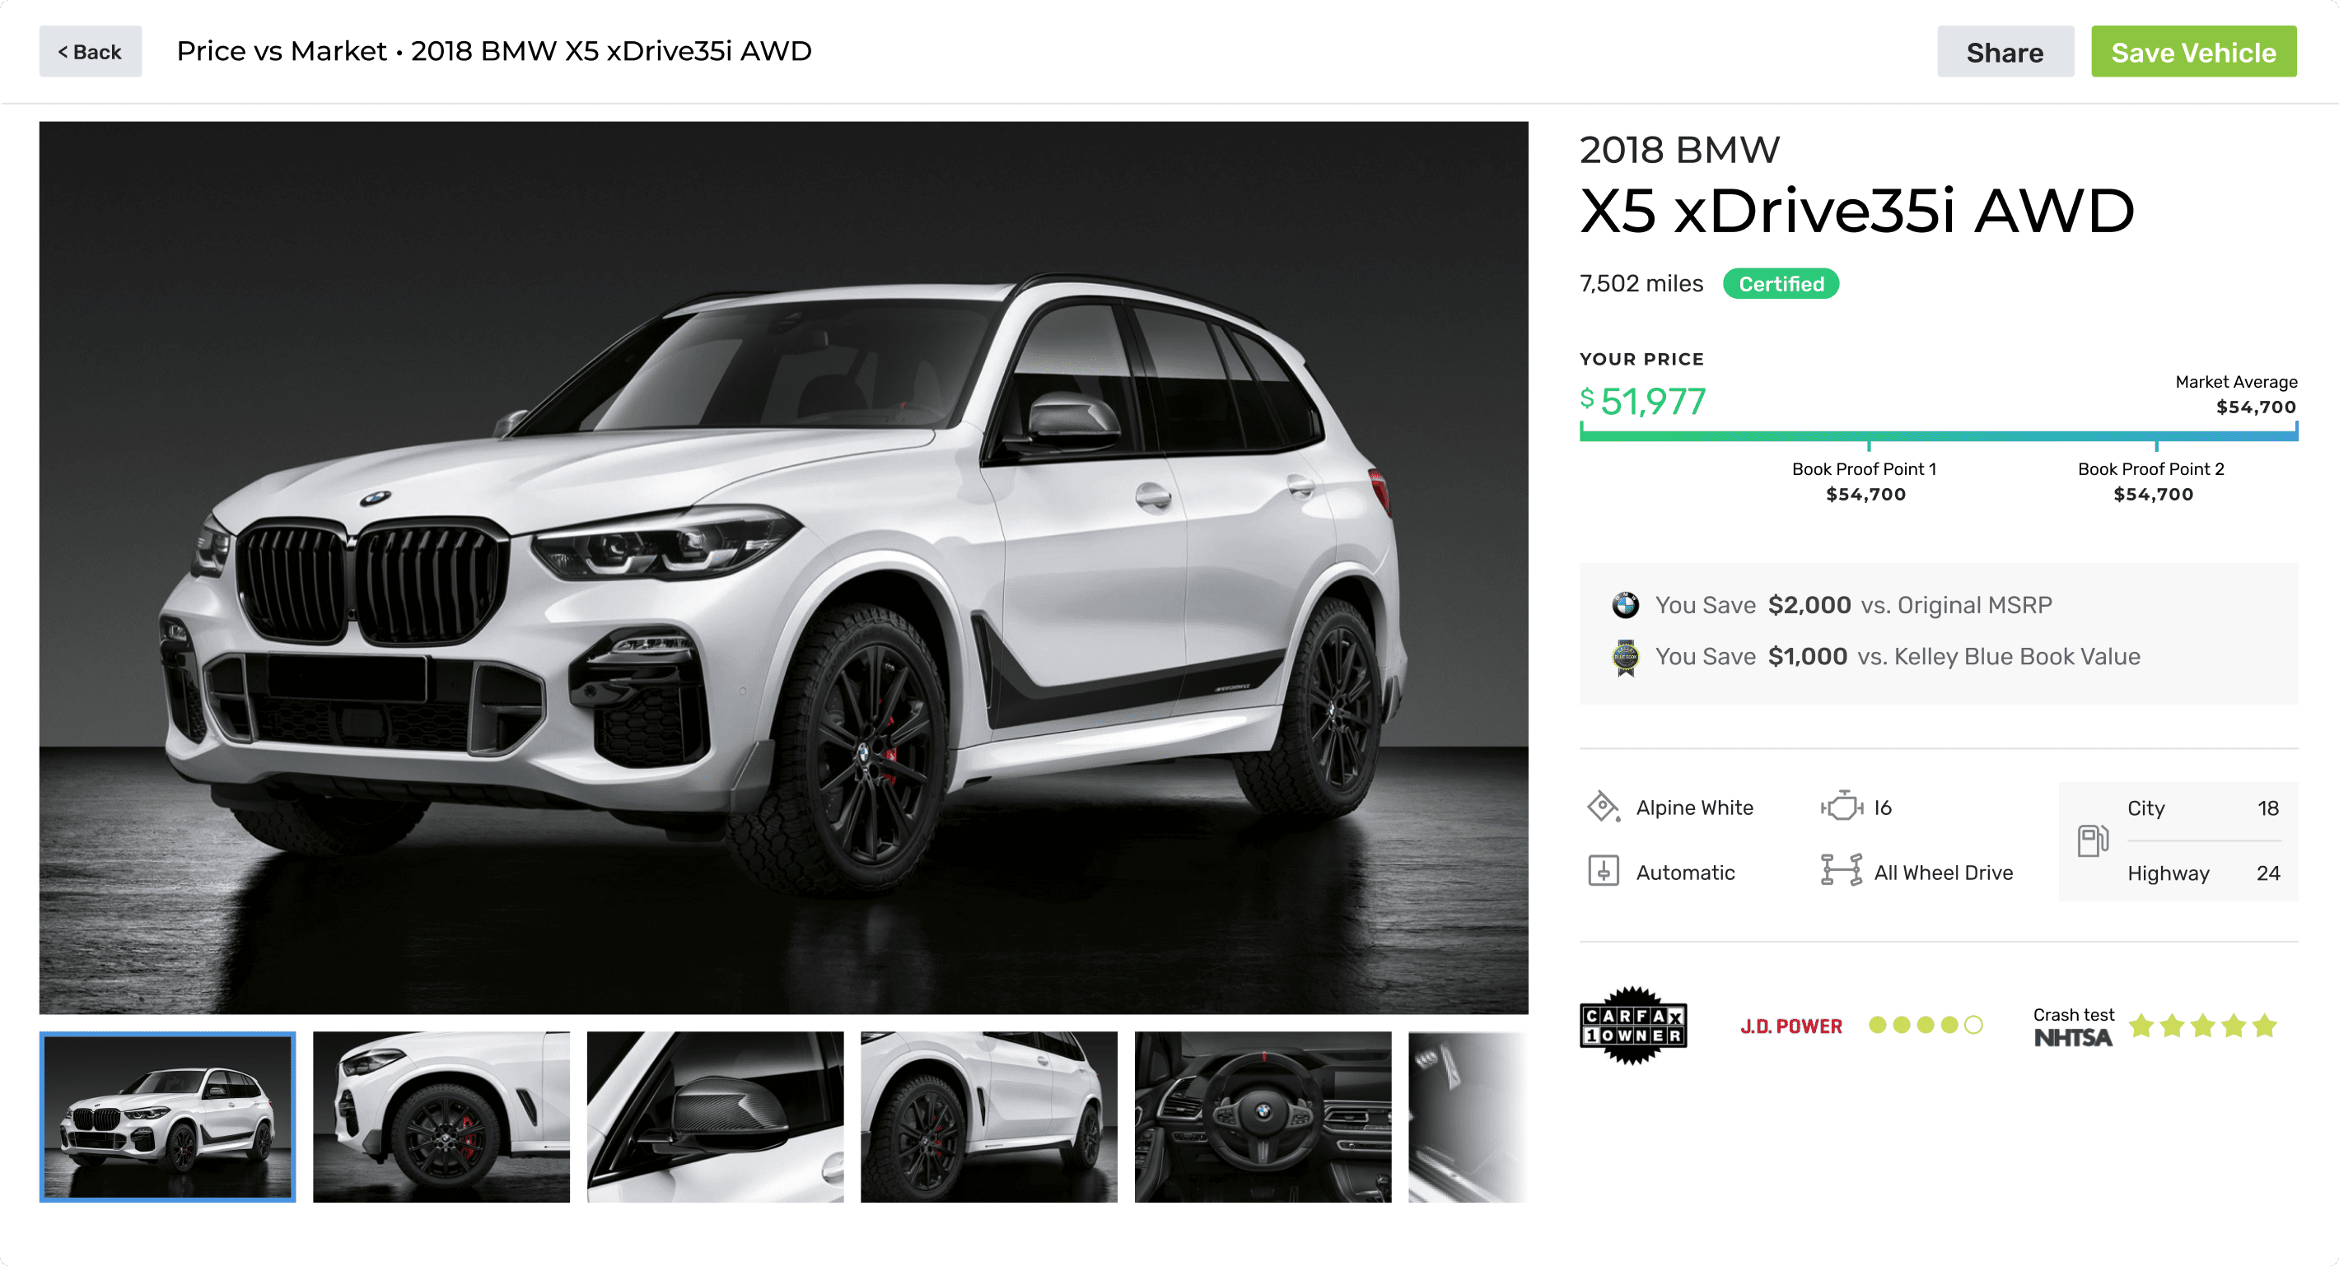Image resolution: width=2339 pixels, height=1266 pixels.
Task: Click the Share button
Action: (x=2005, y=52)
